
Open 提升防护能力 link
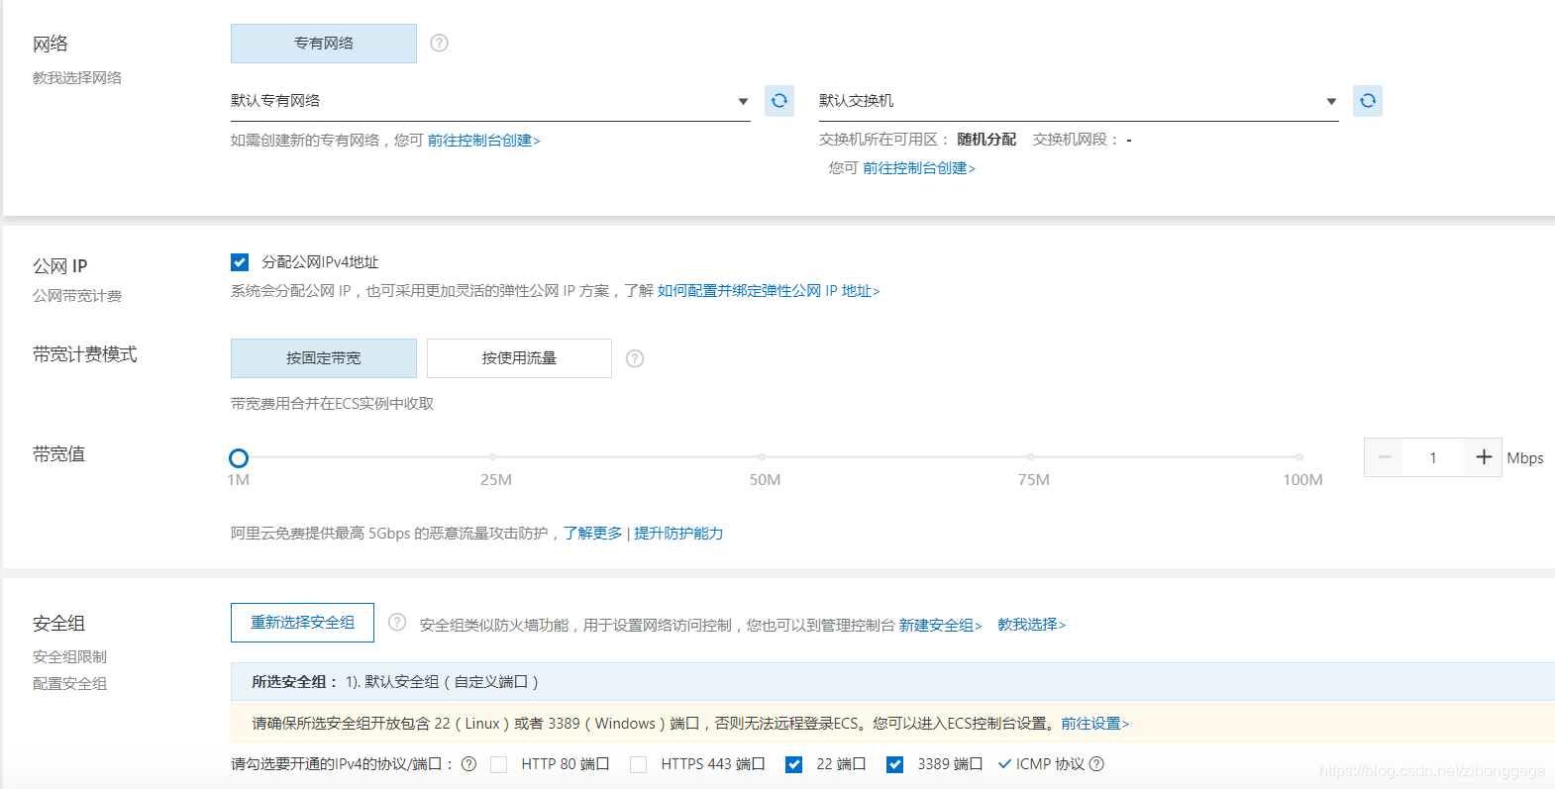[678, 534]
